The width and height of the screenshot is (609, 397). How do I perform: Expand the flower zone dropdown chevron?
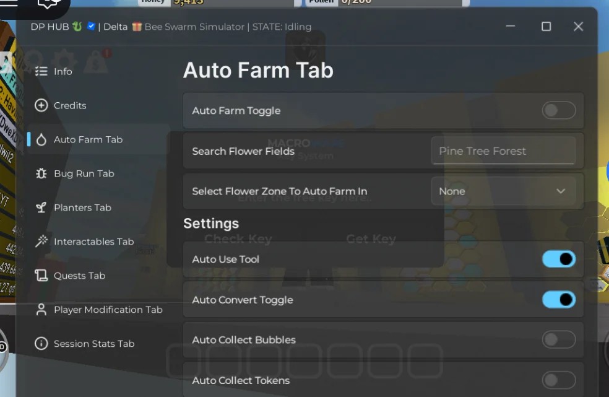pyautogui.click(x=561, y=191)
